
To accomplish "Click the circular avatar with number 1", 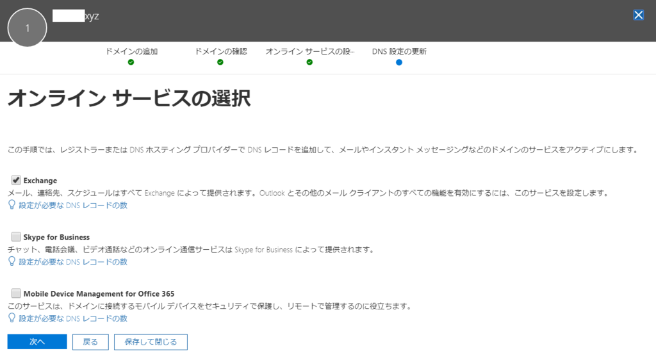I will pos(27,28).
